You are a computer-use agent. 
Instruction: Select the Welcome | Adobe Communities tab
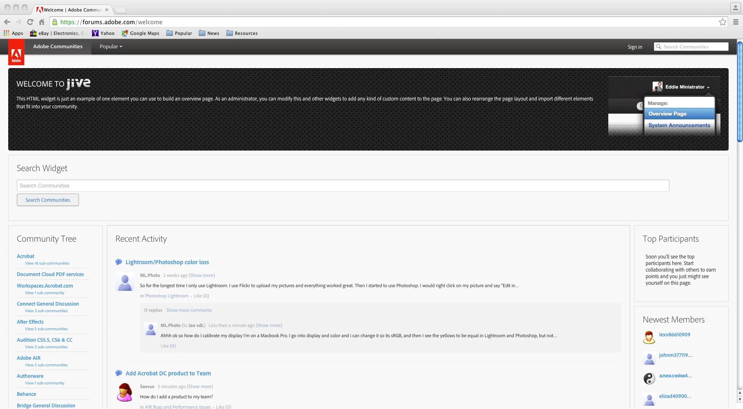coord(72,9)
